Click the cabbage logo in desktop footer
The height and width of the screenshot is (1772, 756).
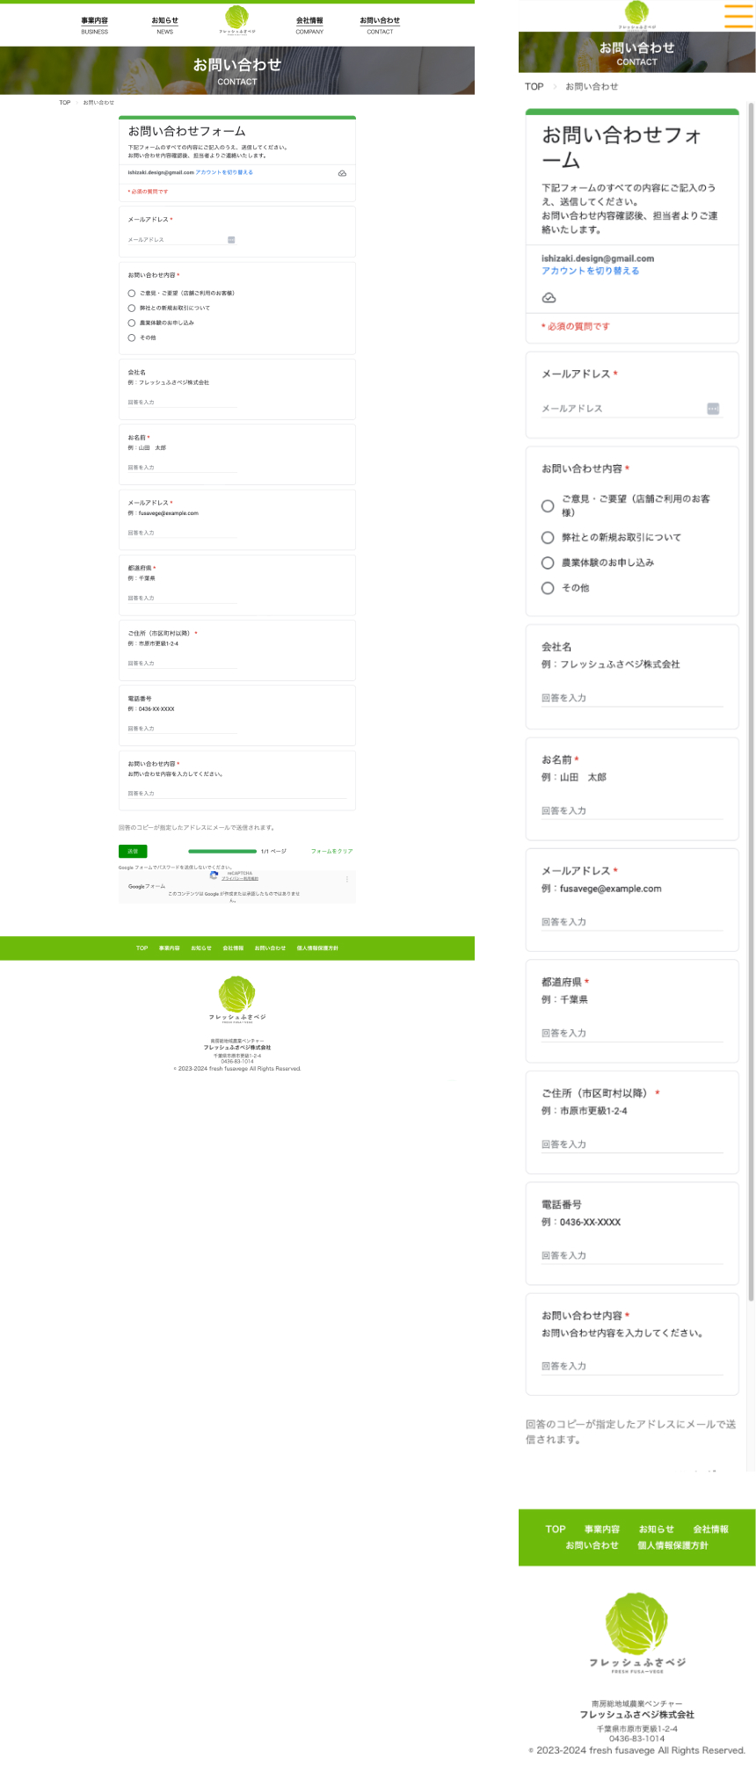coord(236,999)
